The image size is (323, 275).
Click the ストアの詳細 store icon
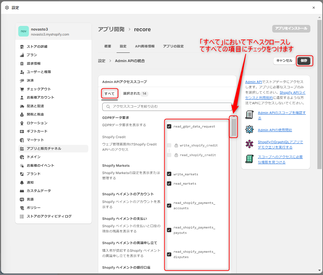pyautogui.click(x=22, y=46)
